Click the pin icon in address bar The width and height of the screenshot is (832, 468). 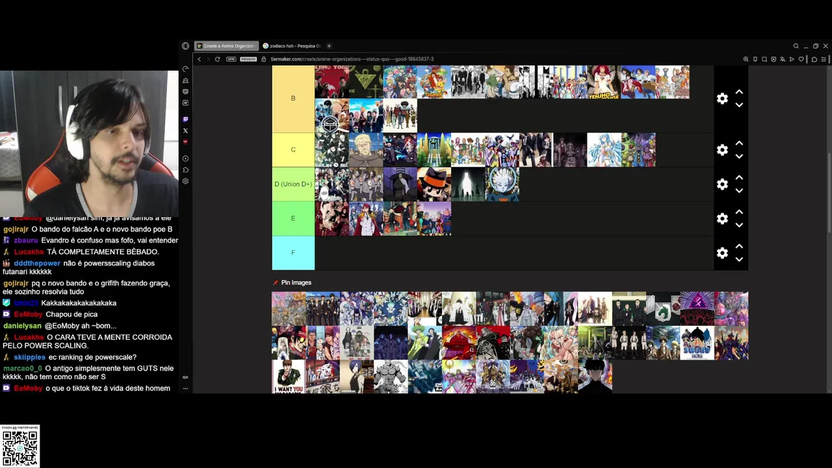pos(755,59)
